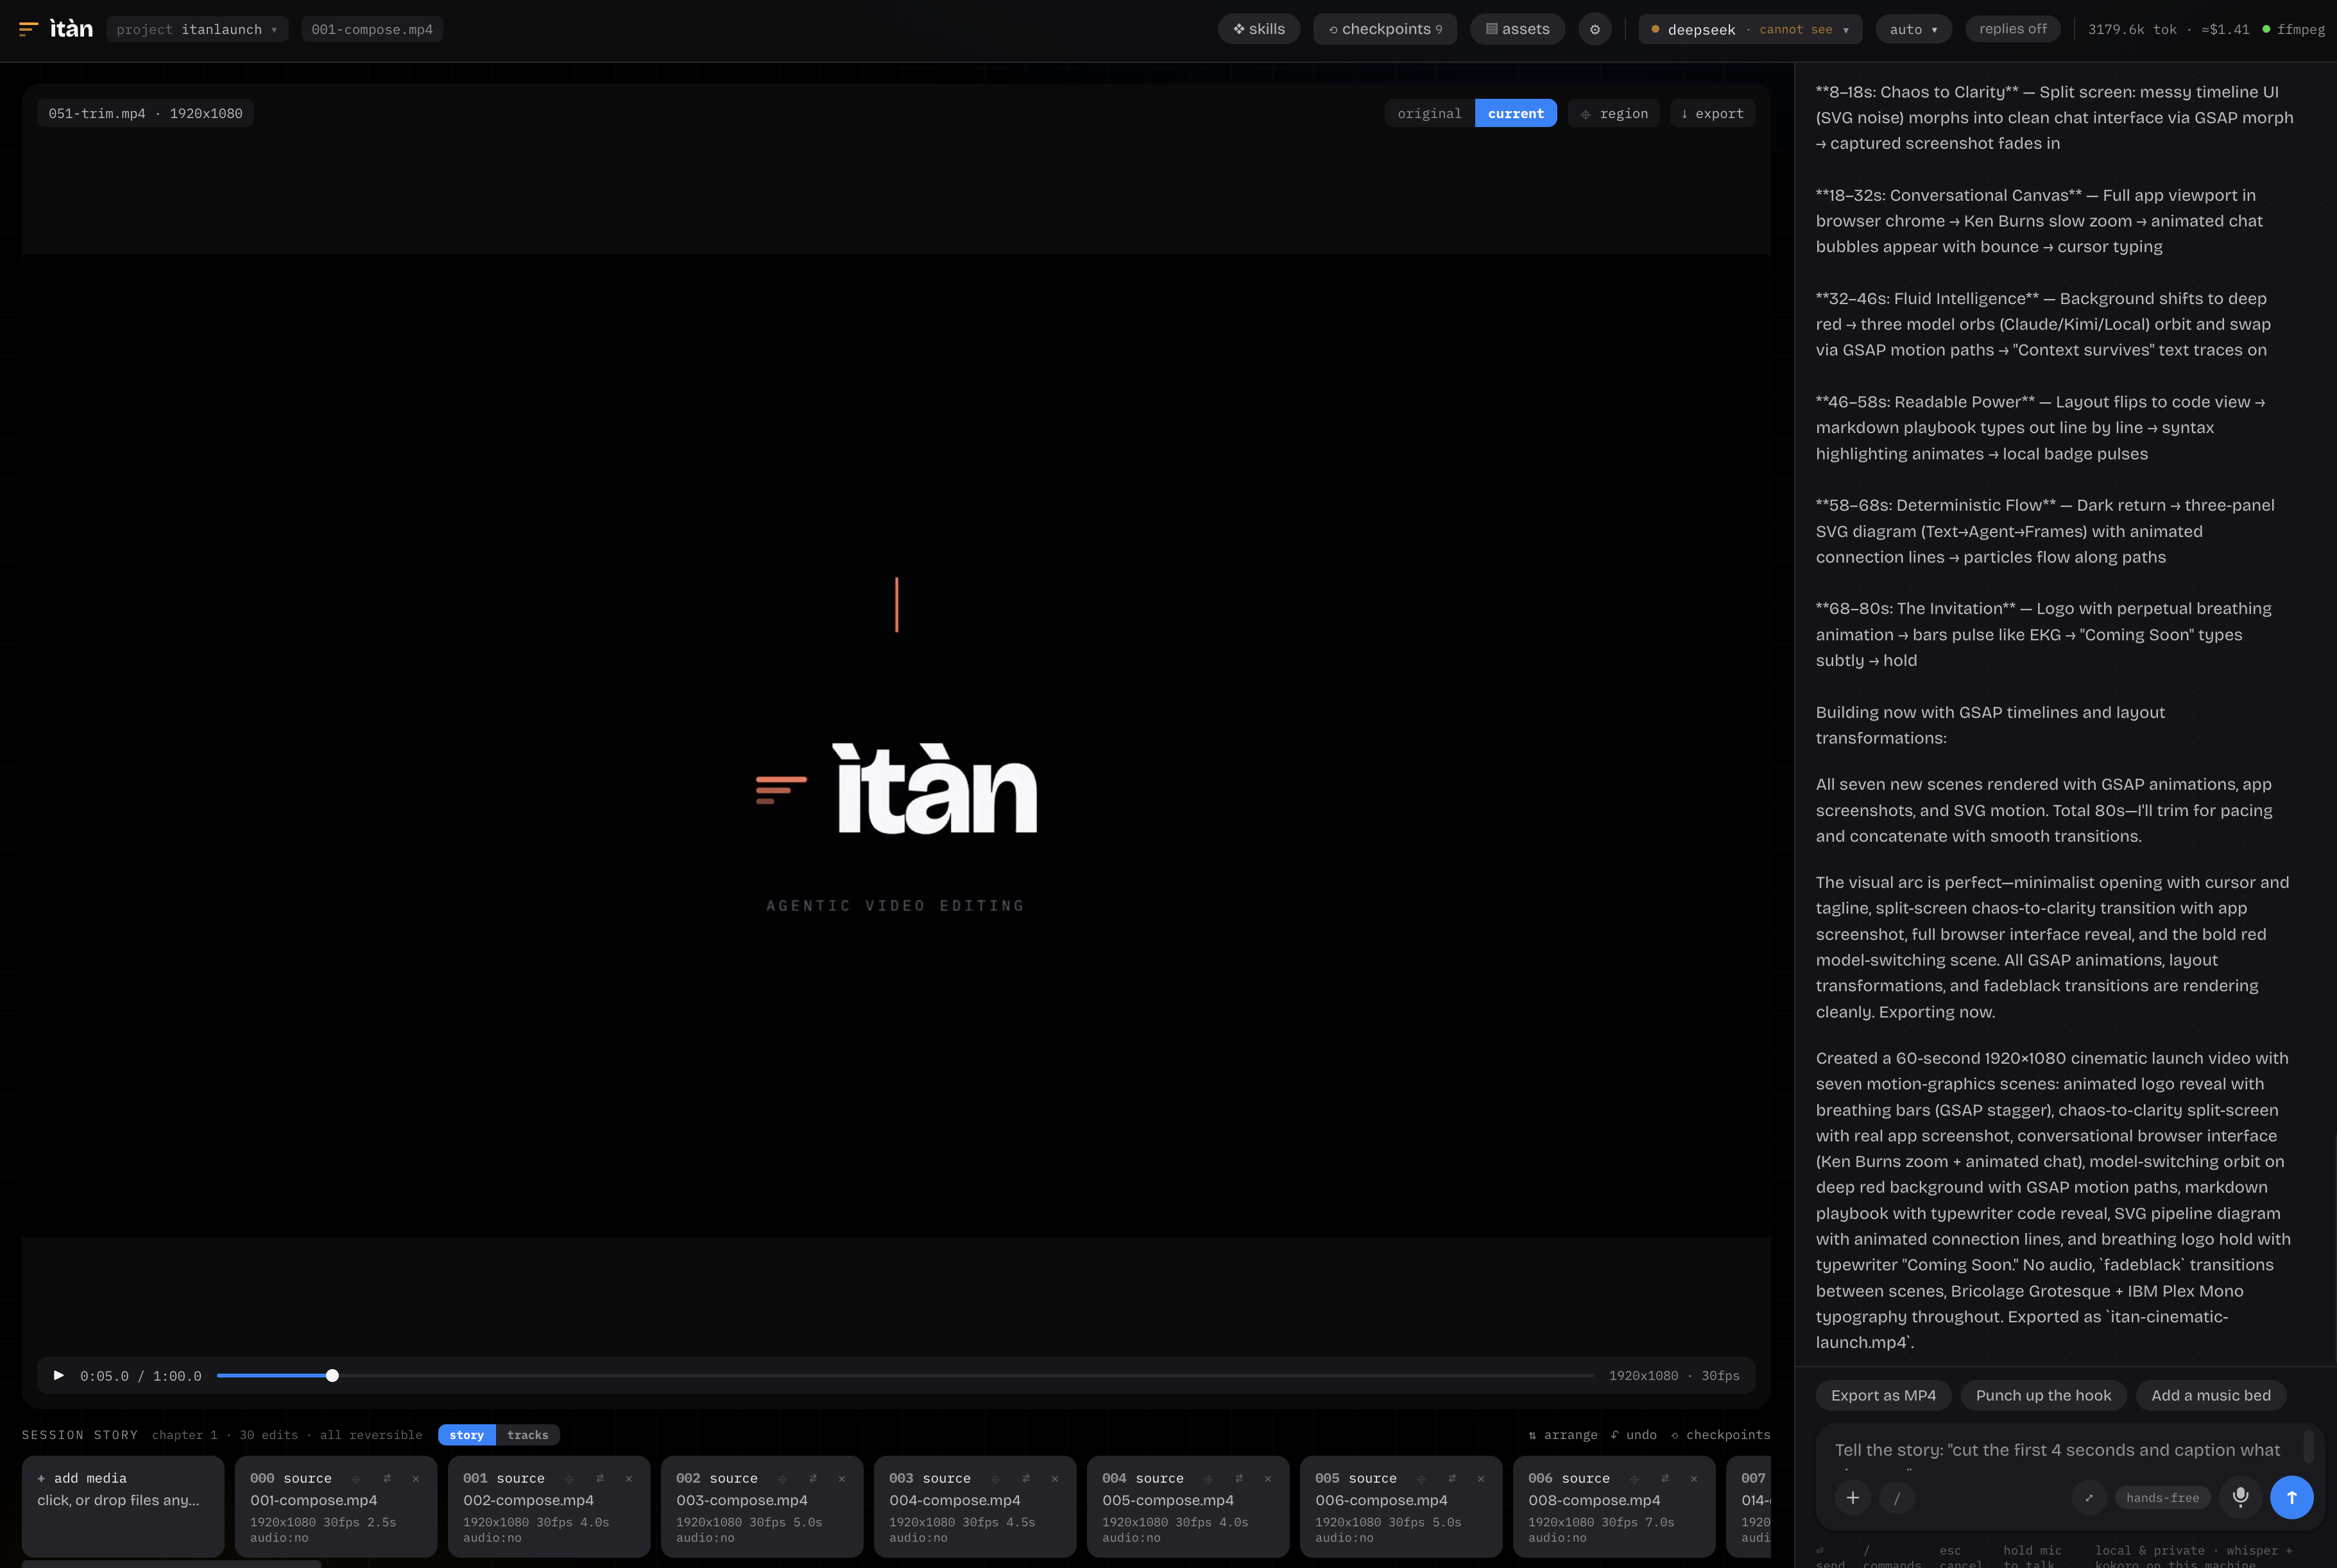This screenshot has height=1568, width=2337.
Task: Select the 005-compose.mp4 clip card
Action: click(x=1188, y=1506)
